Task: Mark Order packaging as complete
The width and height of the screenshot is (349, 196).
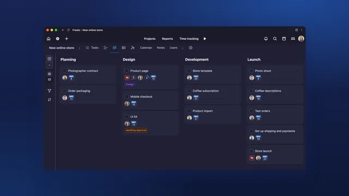Action: coord(64,91)
